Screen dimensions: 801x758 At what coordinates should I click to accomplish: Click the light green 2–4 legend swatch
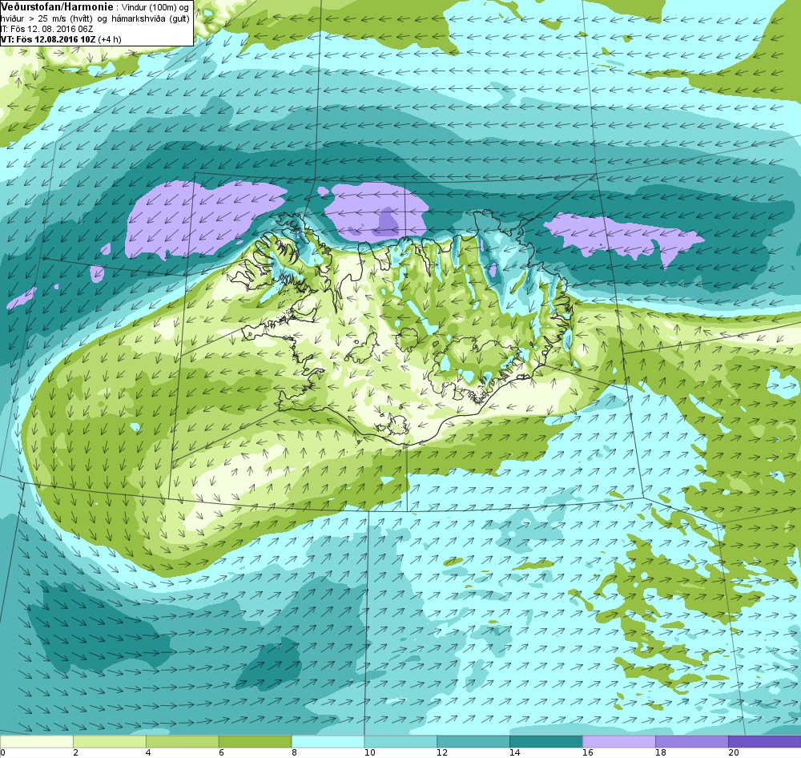[x=109, y=742]
